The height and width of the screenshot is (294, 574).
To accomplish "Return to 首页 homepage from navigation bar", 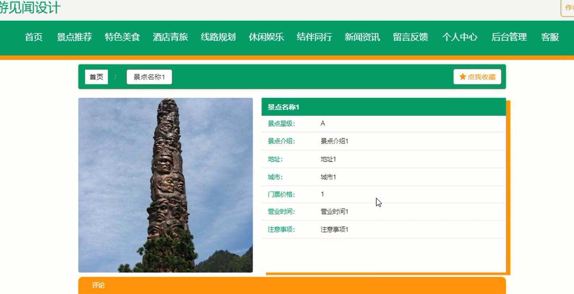I will 34,37.
